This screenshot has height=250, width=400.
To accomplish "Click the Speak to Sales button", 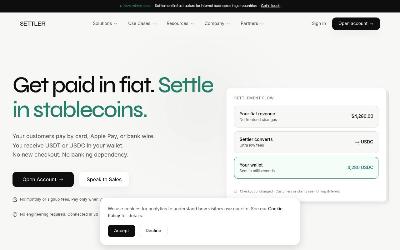I will [104, 179].
